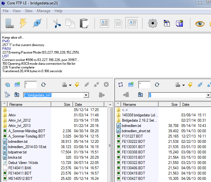Open the remote parent <..> folder entry
The height and width of the screenshot is (182, 211).
pos(125,110)
